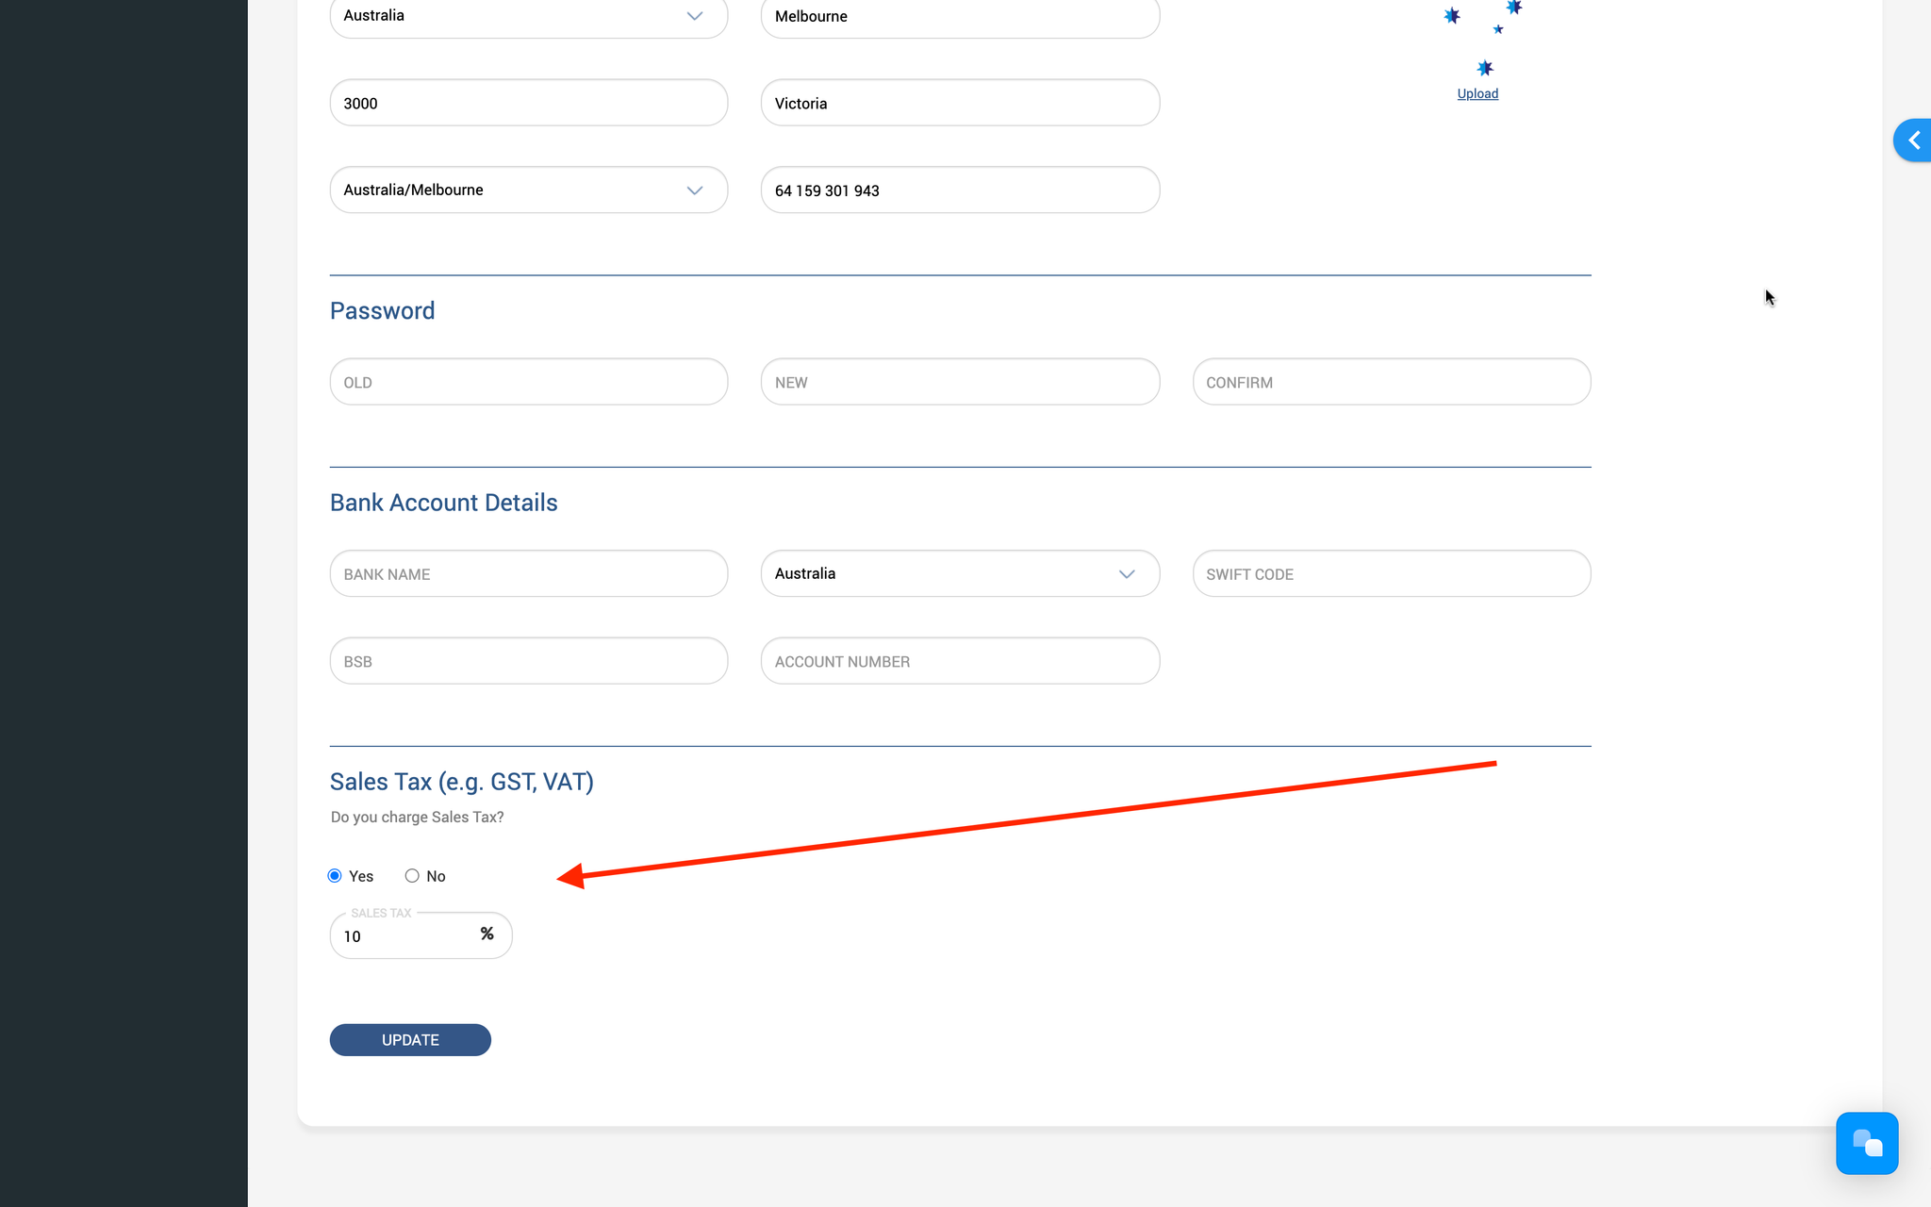Expand the blue side panel arrow

1913,141
